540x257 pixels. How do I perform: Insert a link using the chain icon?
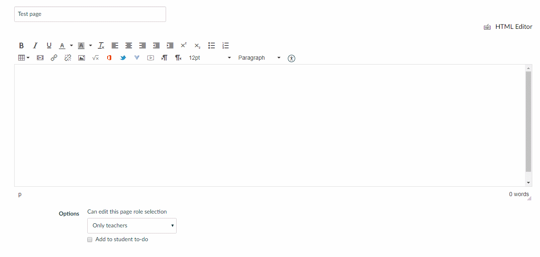[x=54, y=58]
